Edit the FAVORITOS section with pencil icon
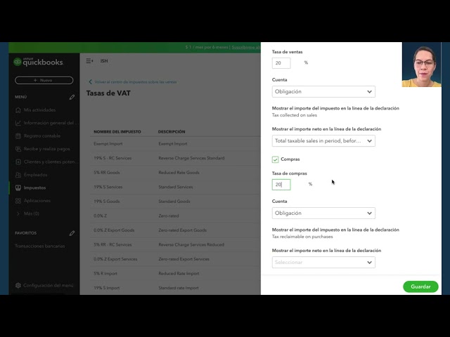450x337 pixels. tap(72, 233)
